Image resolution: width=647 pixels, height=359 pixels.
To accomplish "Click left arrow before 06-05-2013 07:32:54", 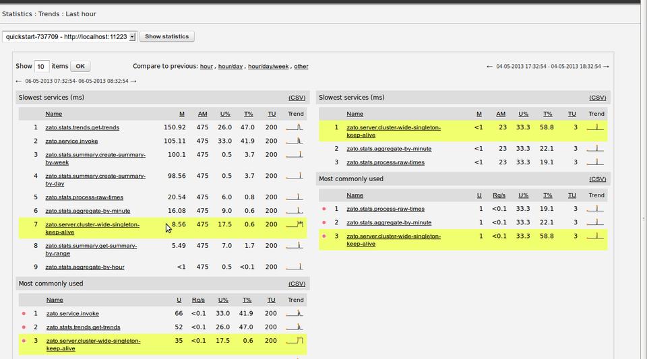I will tap(19, 81).
